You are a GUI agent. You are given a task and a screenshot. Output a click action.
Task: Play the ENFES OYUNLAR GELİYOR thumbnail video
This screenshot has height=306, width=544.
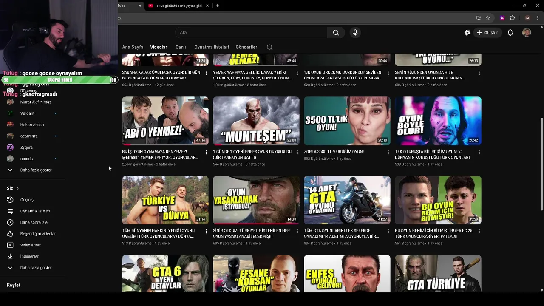tap(347, 274)
